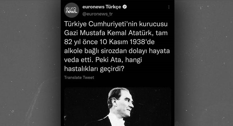Select the text Gazi Mustafa Kemal Atatürk

(108, 33)
